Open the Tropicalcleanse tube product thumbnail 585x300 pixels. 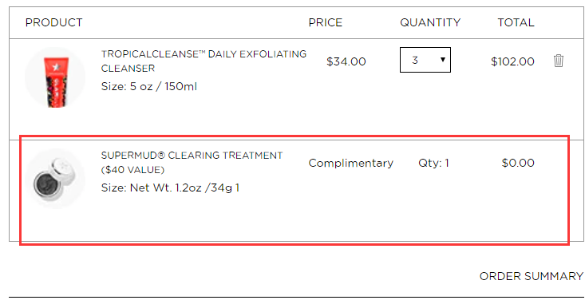[55, 77]
